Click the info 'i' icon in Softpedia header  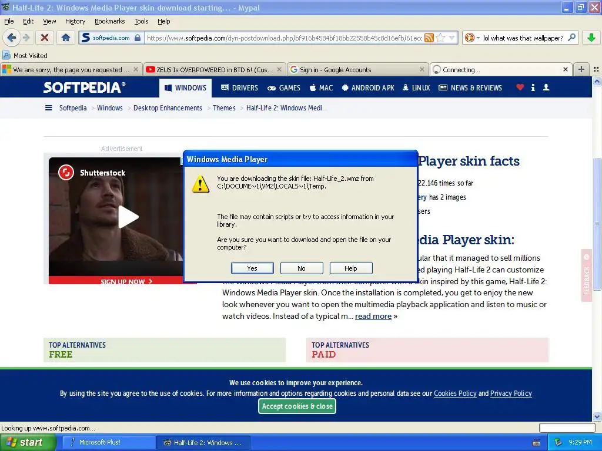pos(533,87)
